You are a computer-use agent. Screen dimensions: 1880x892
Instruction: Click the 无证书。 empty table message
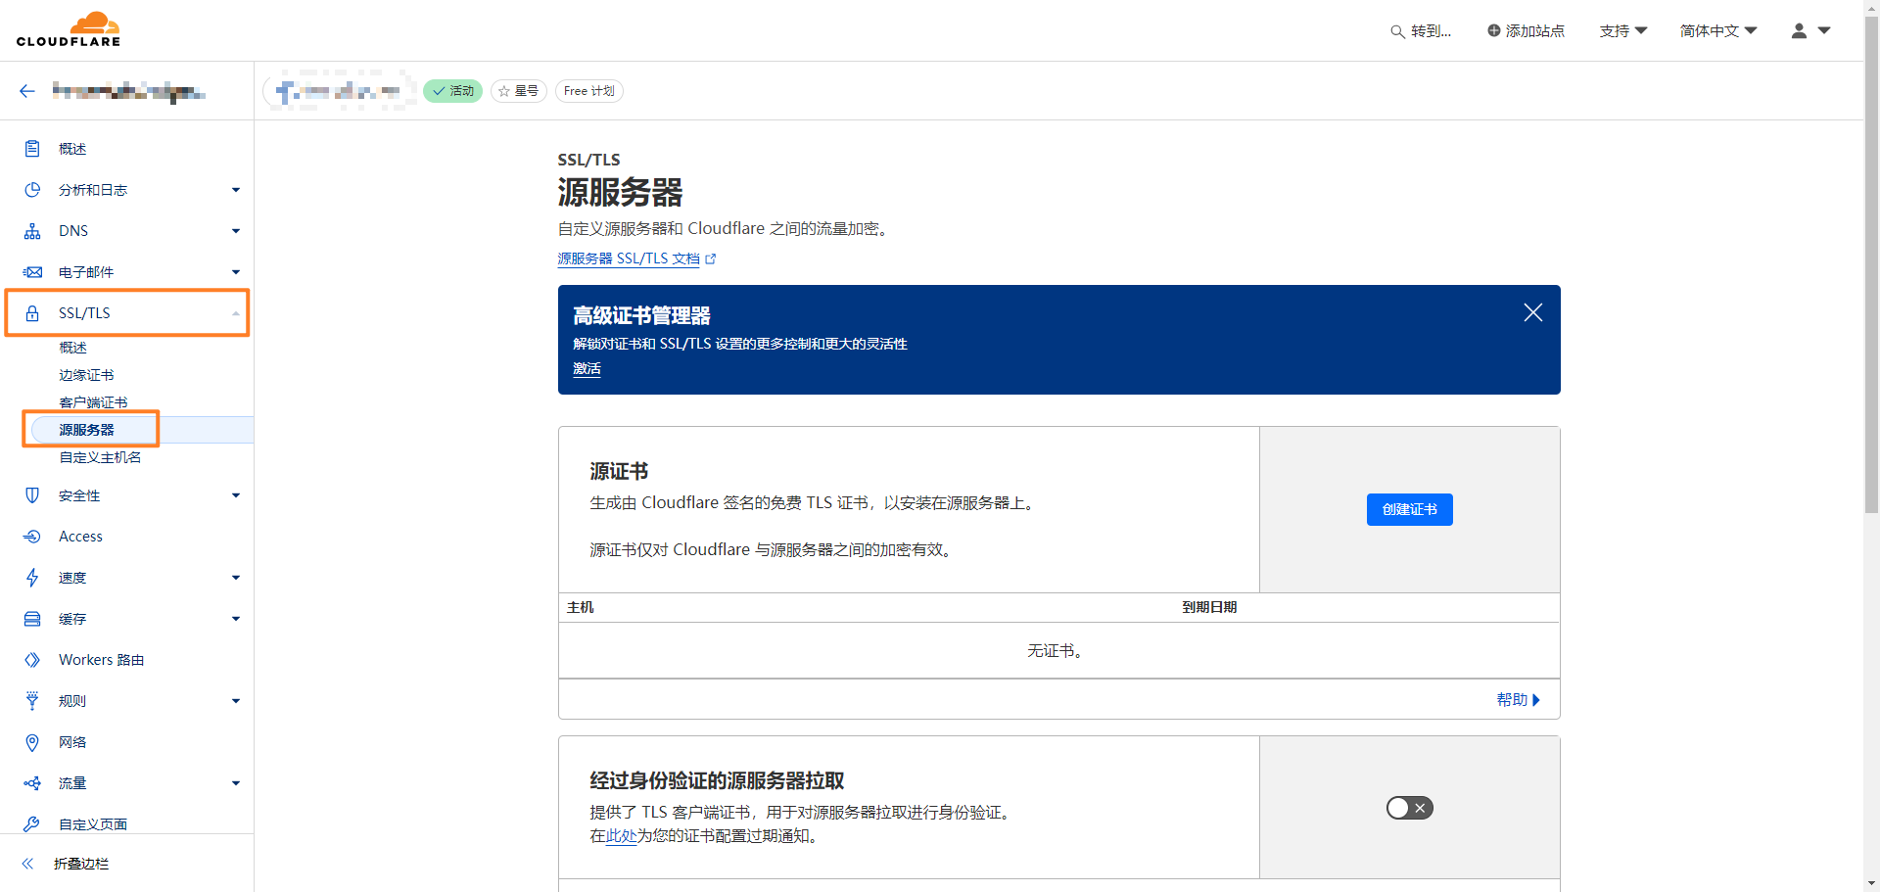(1055, 651)
